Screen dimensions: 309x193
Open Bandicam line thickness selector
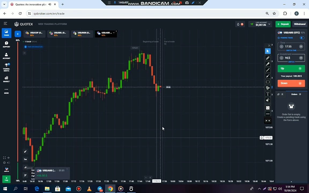point(268,114)
